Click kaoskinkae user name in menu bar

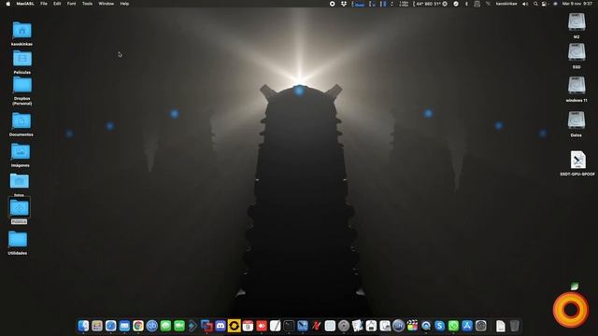pyautogui.click(x=506, y=4)
